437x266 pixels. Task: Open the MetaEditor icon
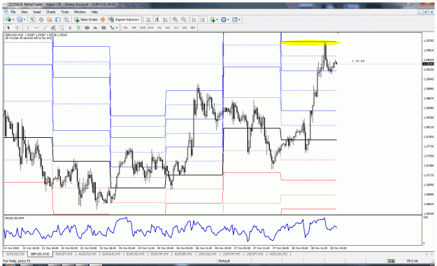(x=103, y=20)
